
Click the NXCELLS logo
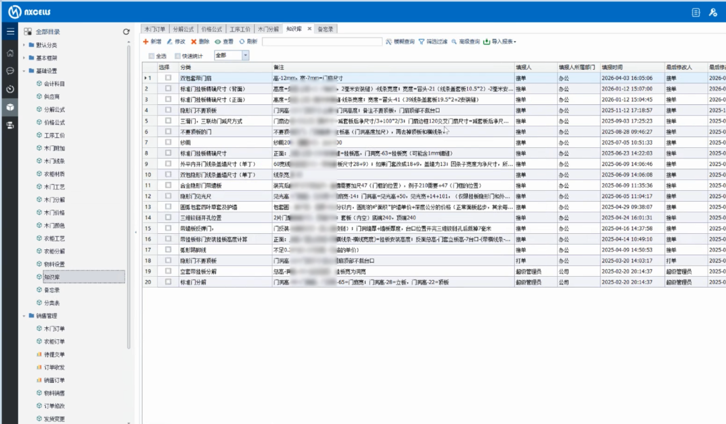coord(30,11)
